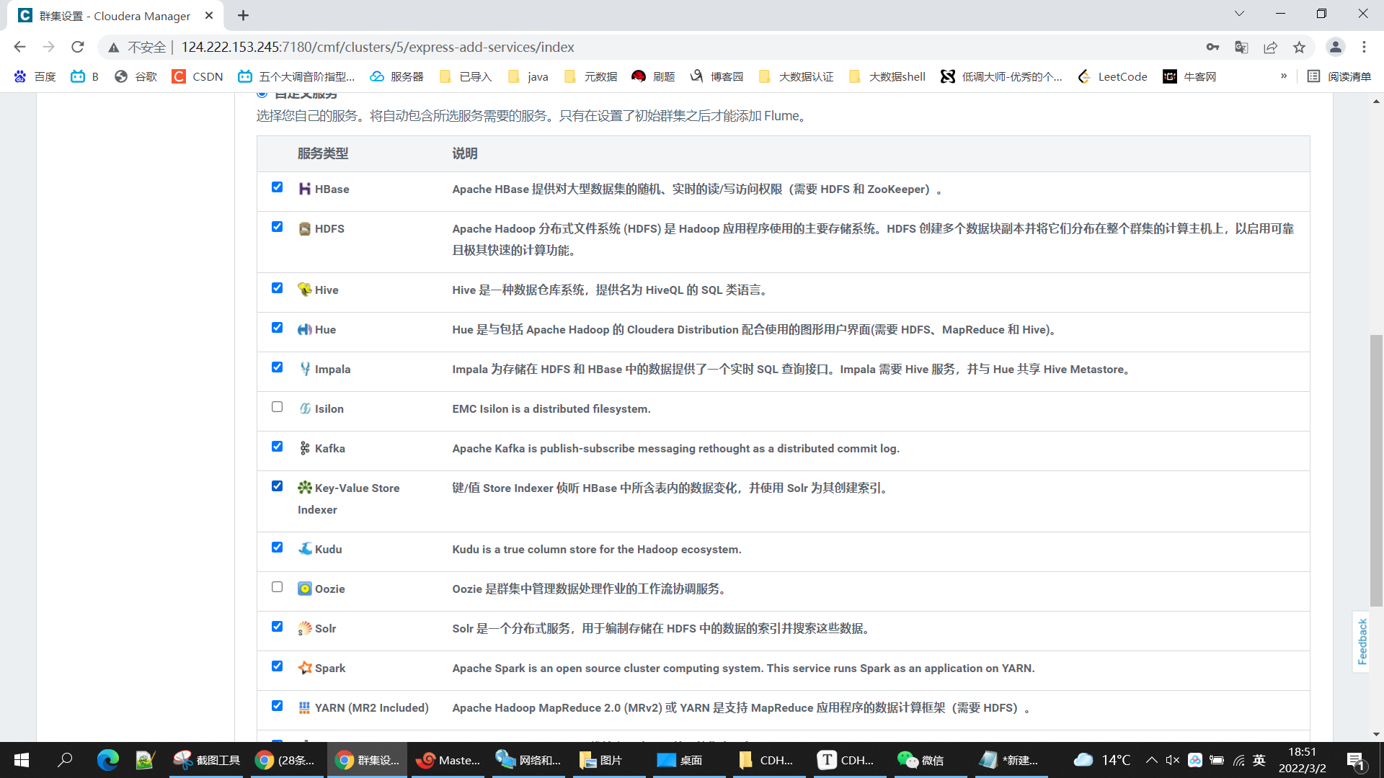Click the Google Translate icon in address bar
The image size is (1384, 778).
tap(1241, 47)
